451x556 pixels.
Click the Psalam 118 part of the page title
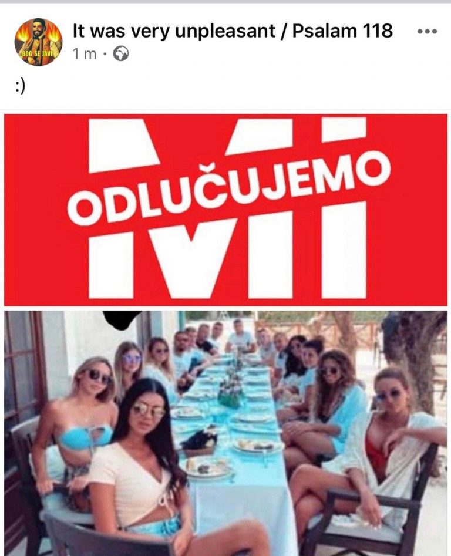[x=342, y=31]
